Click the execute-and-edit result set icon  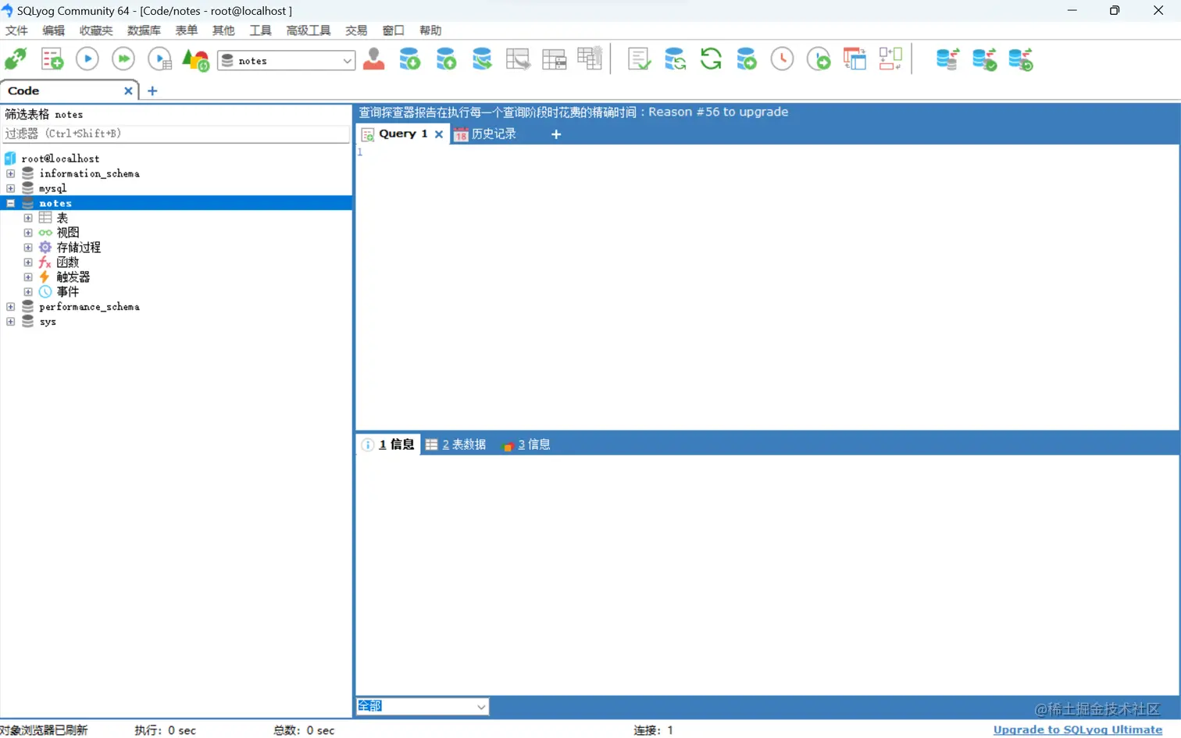160,59
